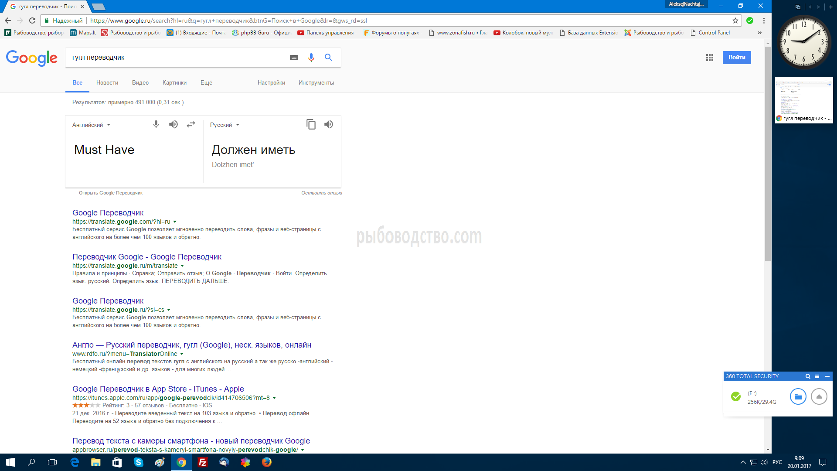Copy the translated text

[311, 124]
